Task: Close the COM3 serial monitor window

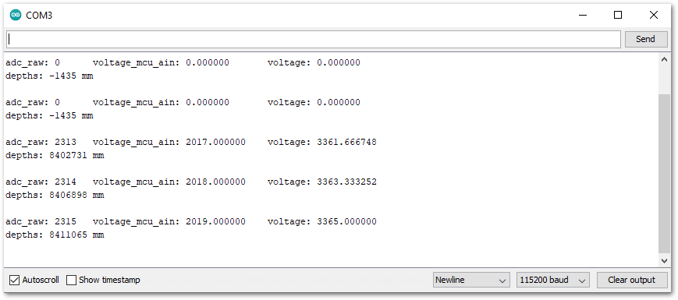Action: pyautogui.click(x=653, y=15)
